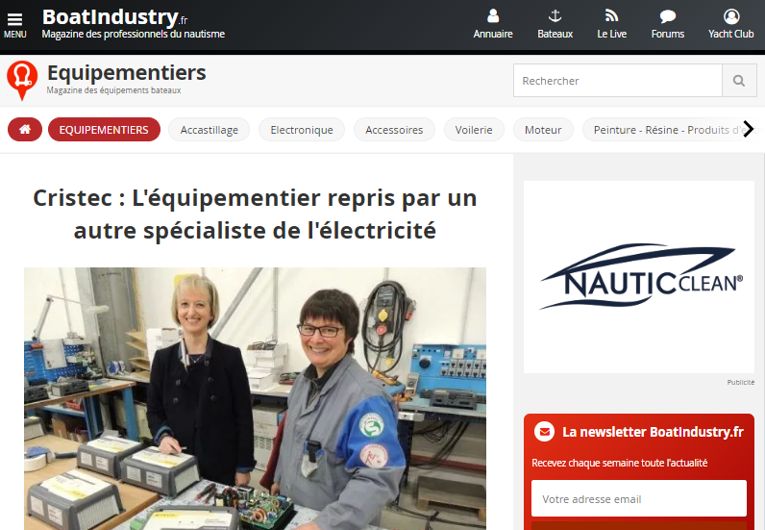
Task: Open the Forums speech bubble icon
Action: [667, 16]
